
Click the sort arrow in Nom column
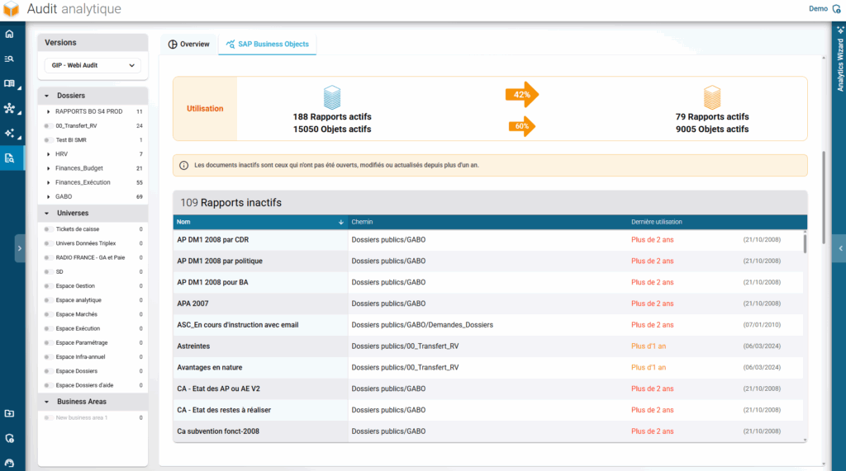point(341,222)
